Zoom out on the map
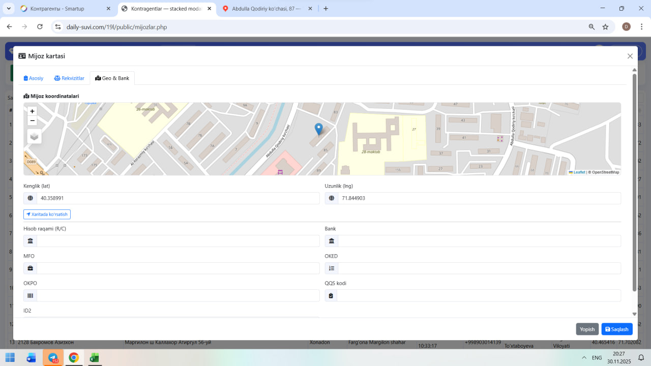Image resolution: width=651 pixels, height=366 pixels. [32, 121]
